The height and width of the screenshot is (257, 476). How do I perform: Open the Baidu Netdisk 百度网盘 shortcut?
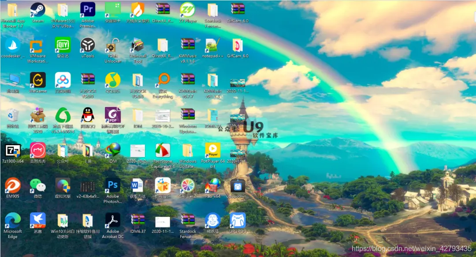pyautogui.click(x=63, y=80)
